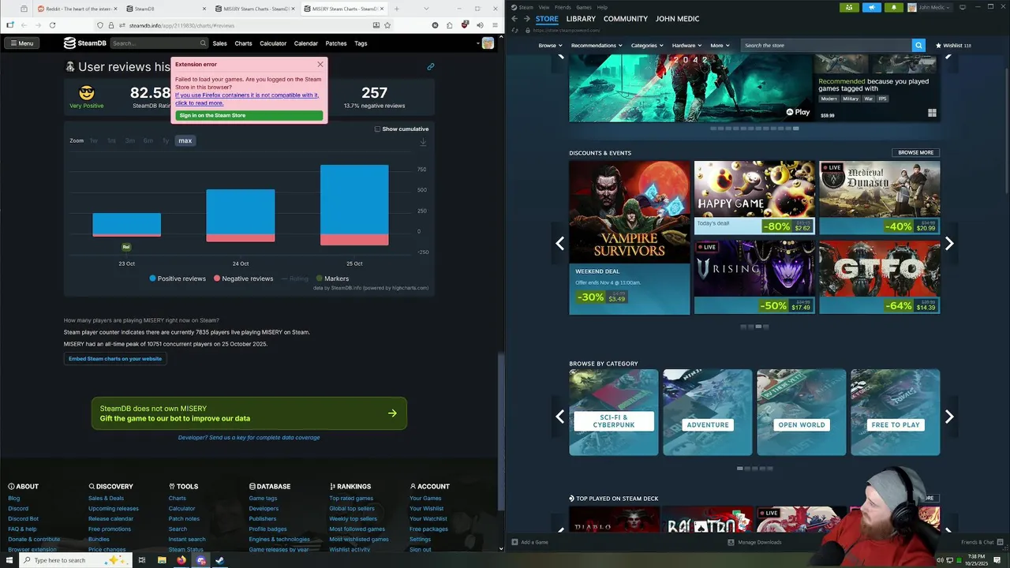
Task: Click the chart download icon
Action: coord(423,142)
